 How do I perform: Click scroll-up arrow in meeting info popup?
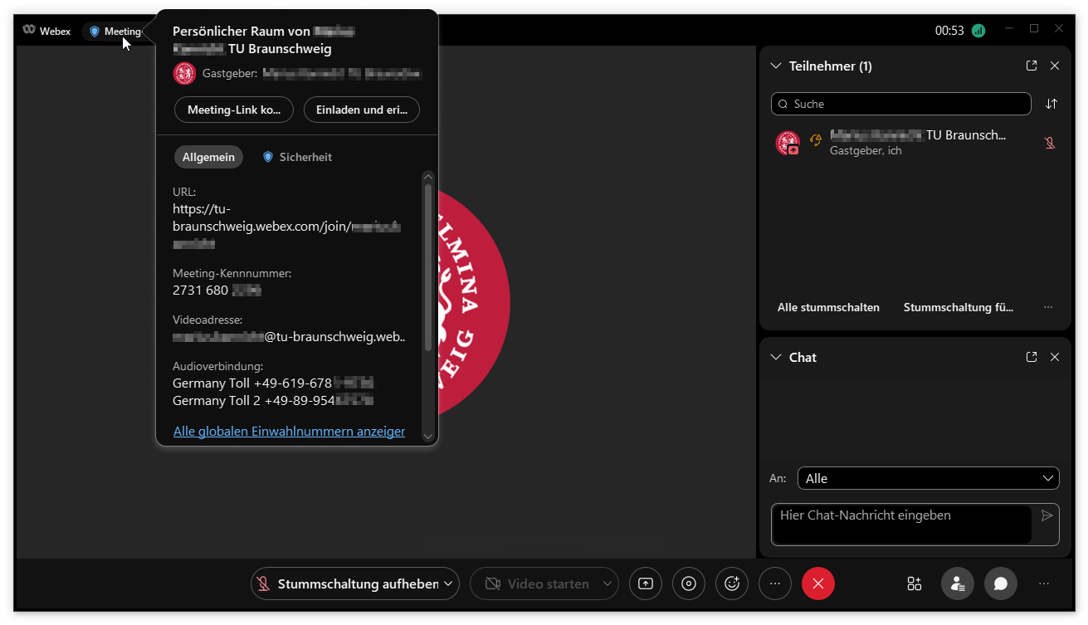click(x=428, y=176)
